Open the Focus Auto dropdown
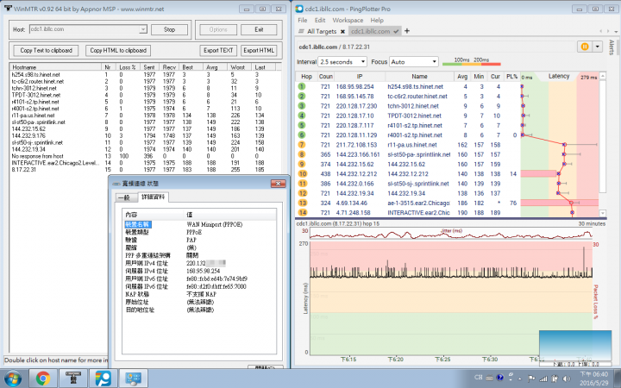621x388 pixels. pos(434,62)
